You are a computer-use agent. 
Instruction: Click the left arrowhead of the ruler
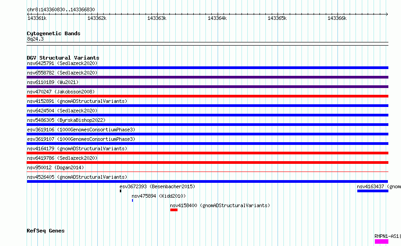click(x=28, y=14)
